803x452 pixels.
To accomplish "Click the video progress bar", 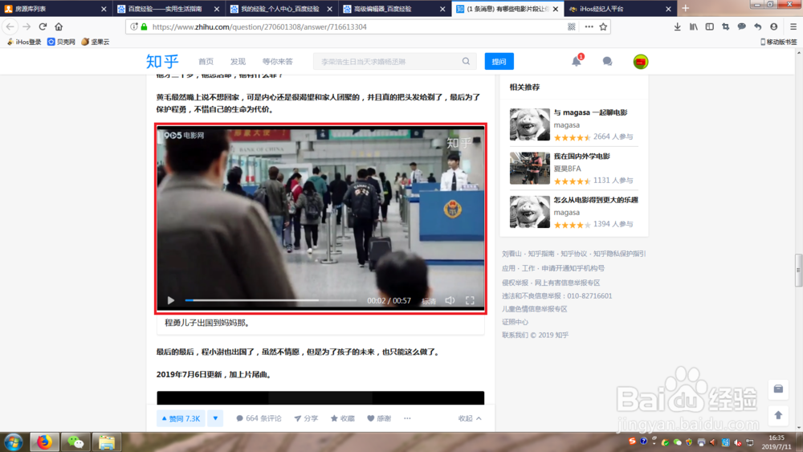I will tap(271, 300).
